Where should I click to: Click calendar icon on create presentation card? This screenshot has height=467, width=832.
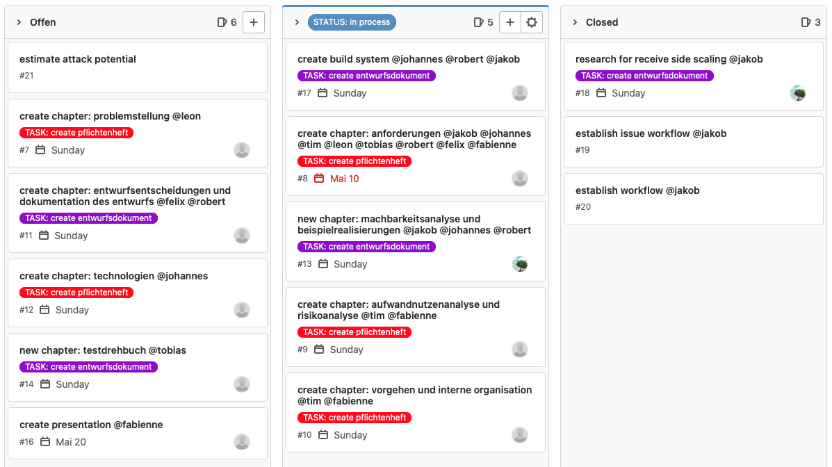(45, 442)
